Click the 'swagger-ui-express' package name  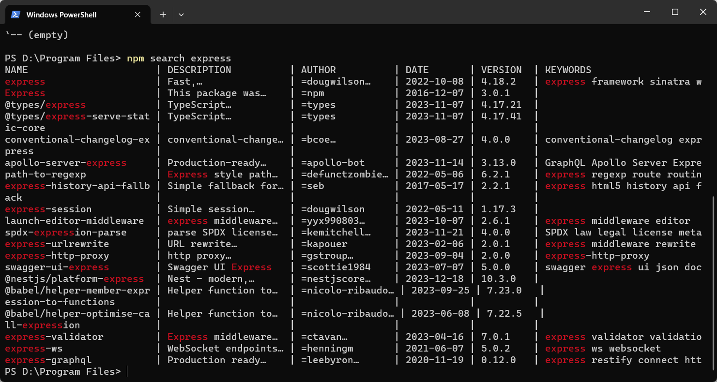(x=57, y=267)
